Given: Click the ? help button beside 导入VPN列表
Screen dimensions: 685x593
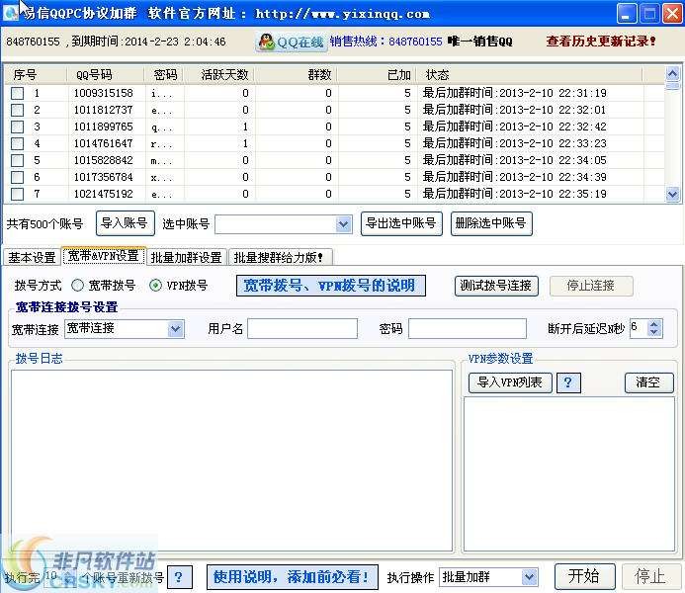Looking at the screenshot, I should point(568,382).
